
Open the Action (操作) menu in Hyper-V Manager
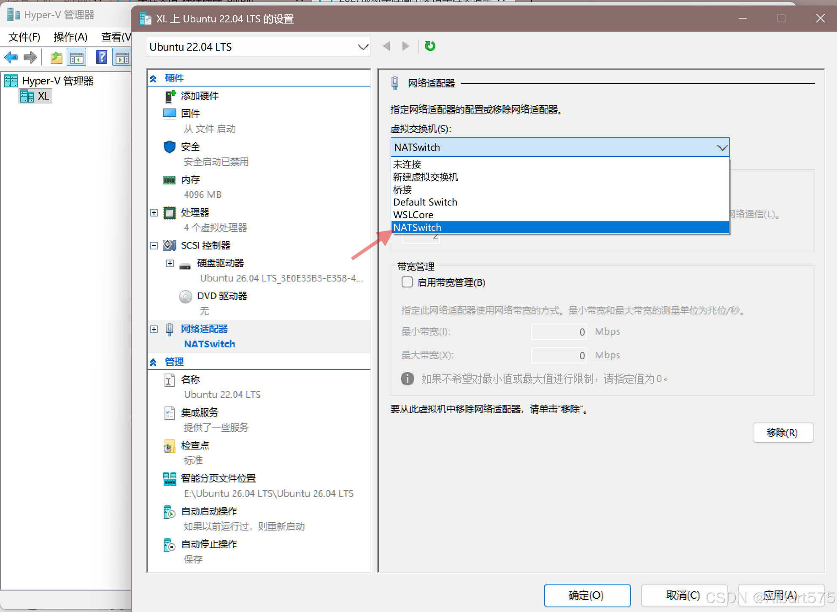[x=70, y=37]
